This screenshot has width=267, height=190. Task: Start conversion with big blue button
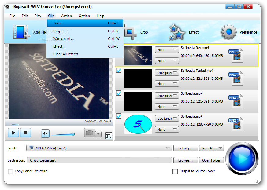pyautogui.click(x=242, y=159)
